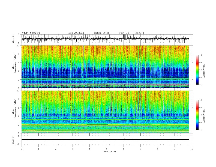
Task: Click the "-3" value on ch.1 color bar
Action: pos(201,55)
